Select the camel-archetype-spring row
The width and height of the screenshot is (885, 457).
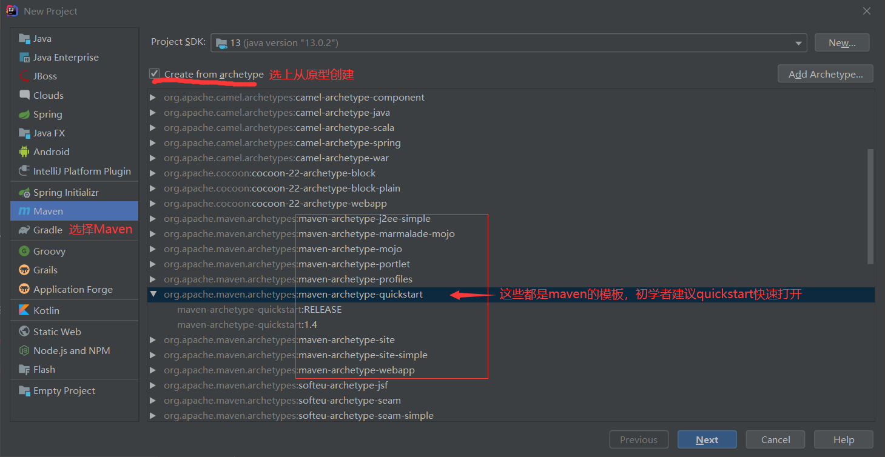pos(511,143)
